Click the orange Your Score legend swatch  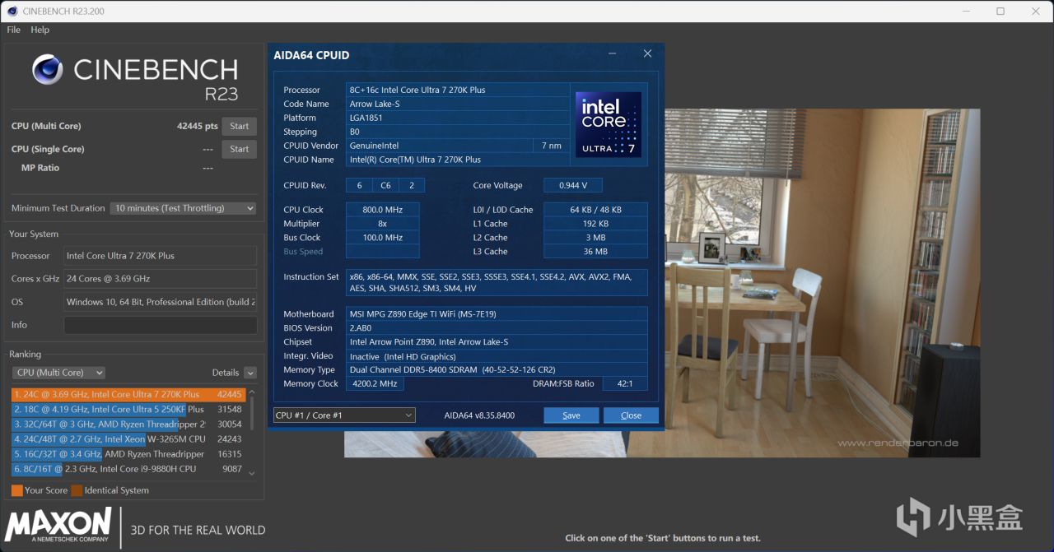click(x=17, y=490)
